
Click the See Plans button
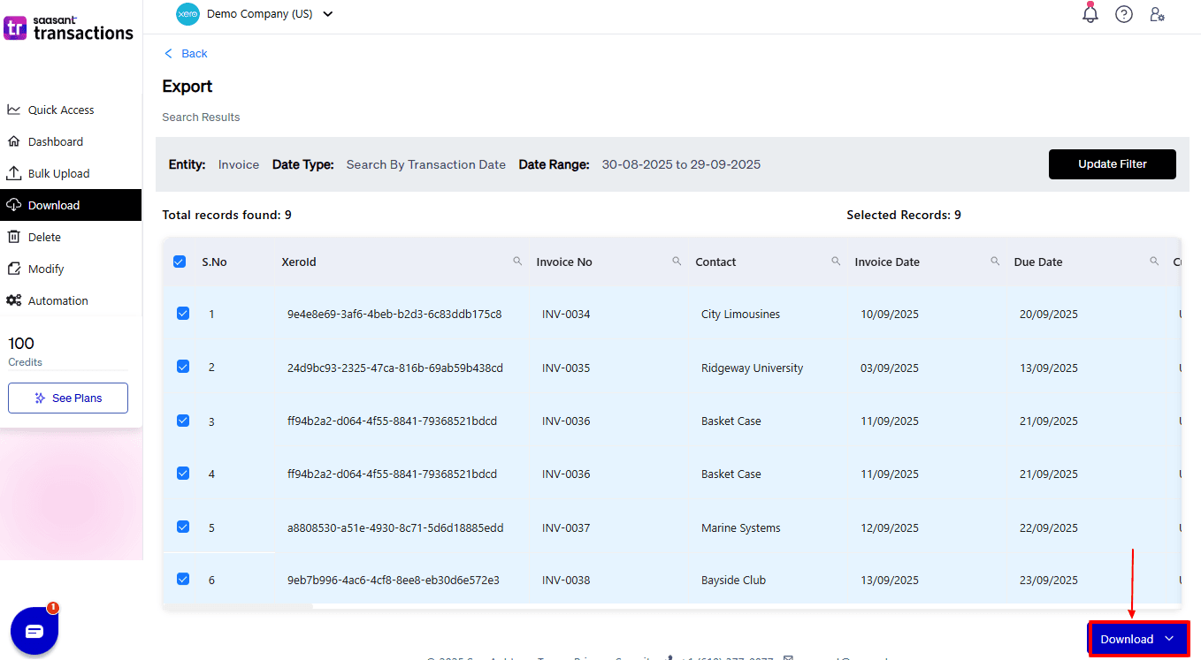pos(68,398)
